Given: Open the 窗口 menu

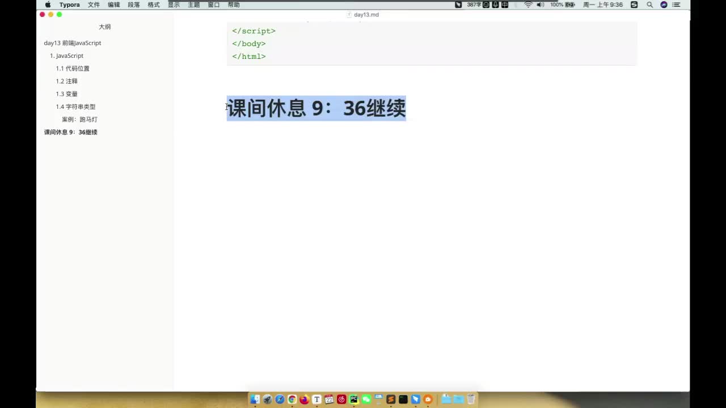Looking at the screenshot, I should pyautogui.click(x=214, y=5).
